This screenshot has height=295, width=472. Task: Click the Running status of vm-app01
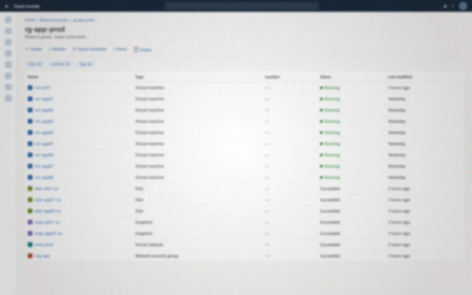(330, 99)
